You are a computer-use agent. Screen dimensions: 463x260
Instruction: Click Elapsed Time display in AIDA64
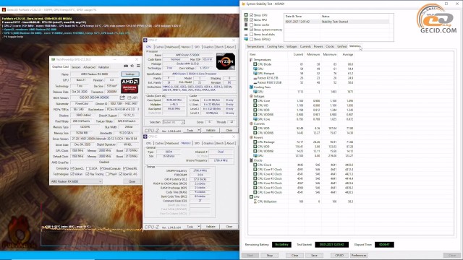pos(384,245)
